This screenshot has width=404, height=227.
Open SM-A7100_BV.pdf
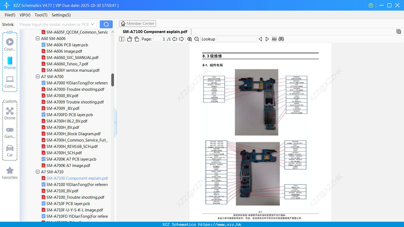click(62, 191)
